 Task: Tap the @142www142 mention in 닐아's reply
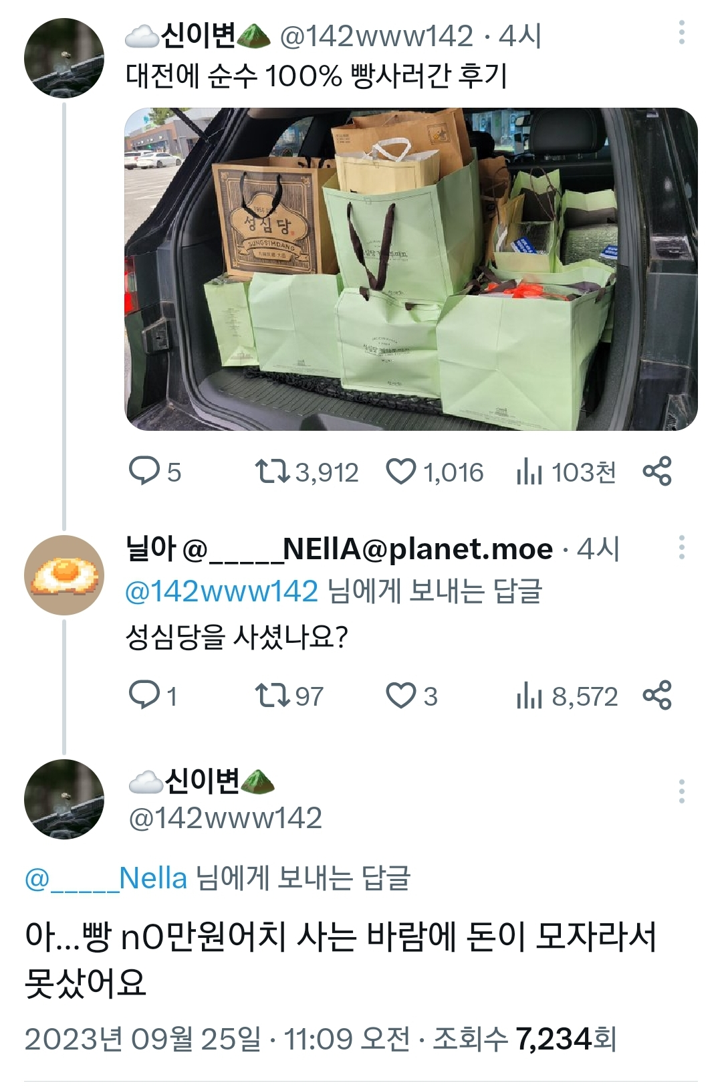pos(221,591)
